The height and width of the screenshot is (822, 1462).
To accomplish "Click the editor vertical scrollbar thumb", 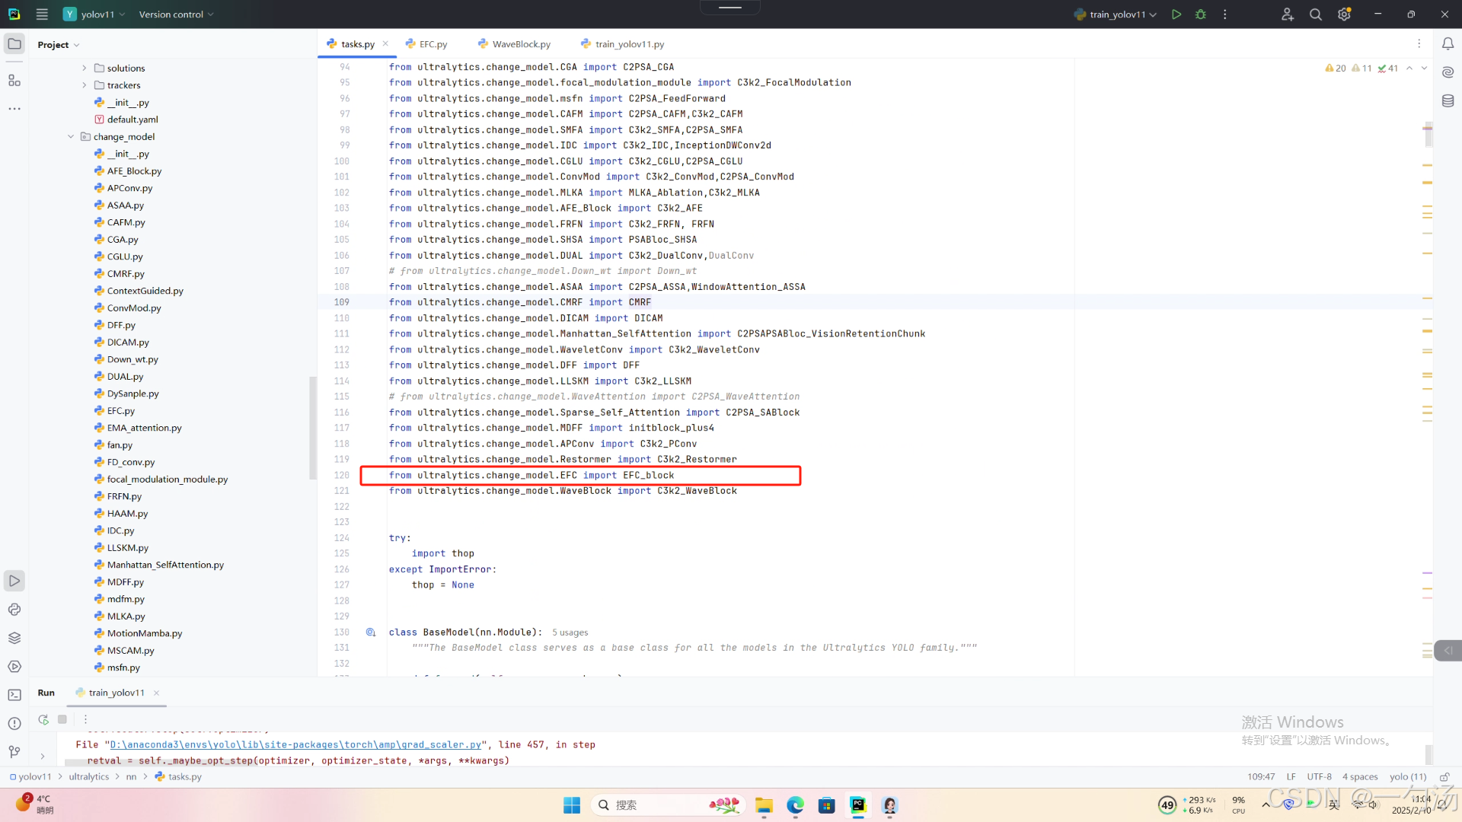I will point(1428,135).
